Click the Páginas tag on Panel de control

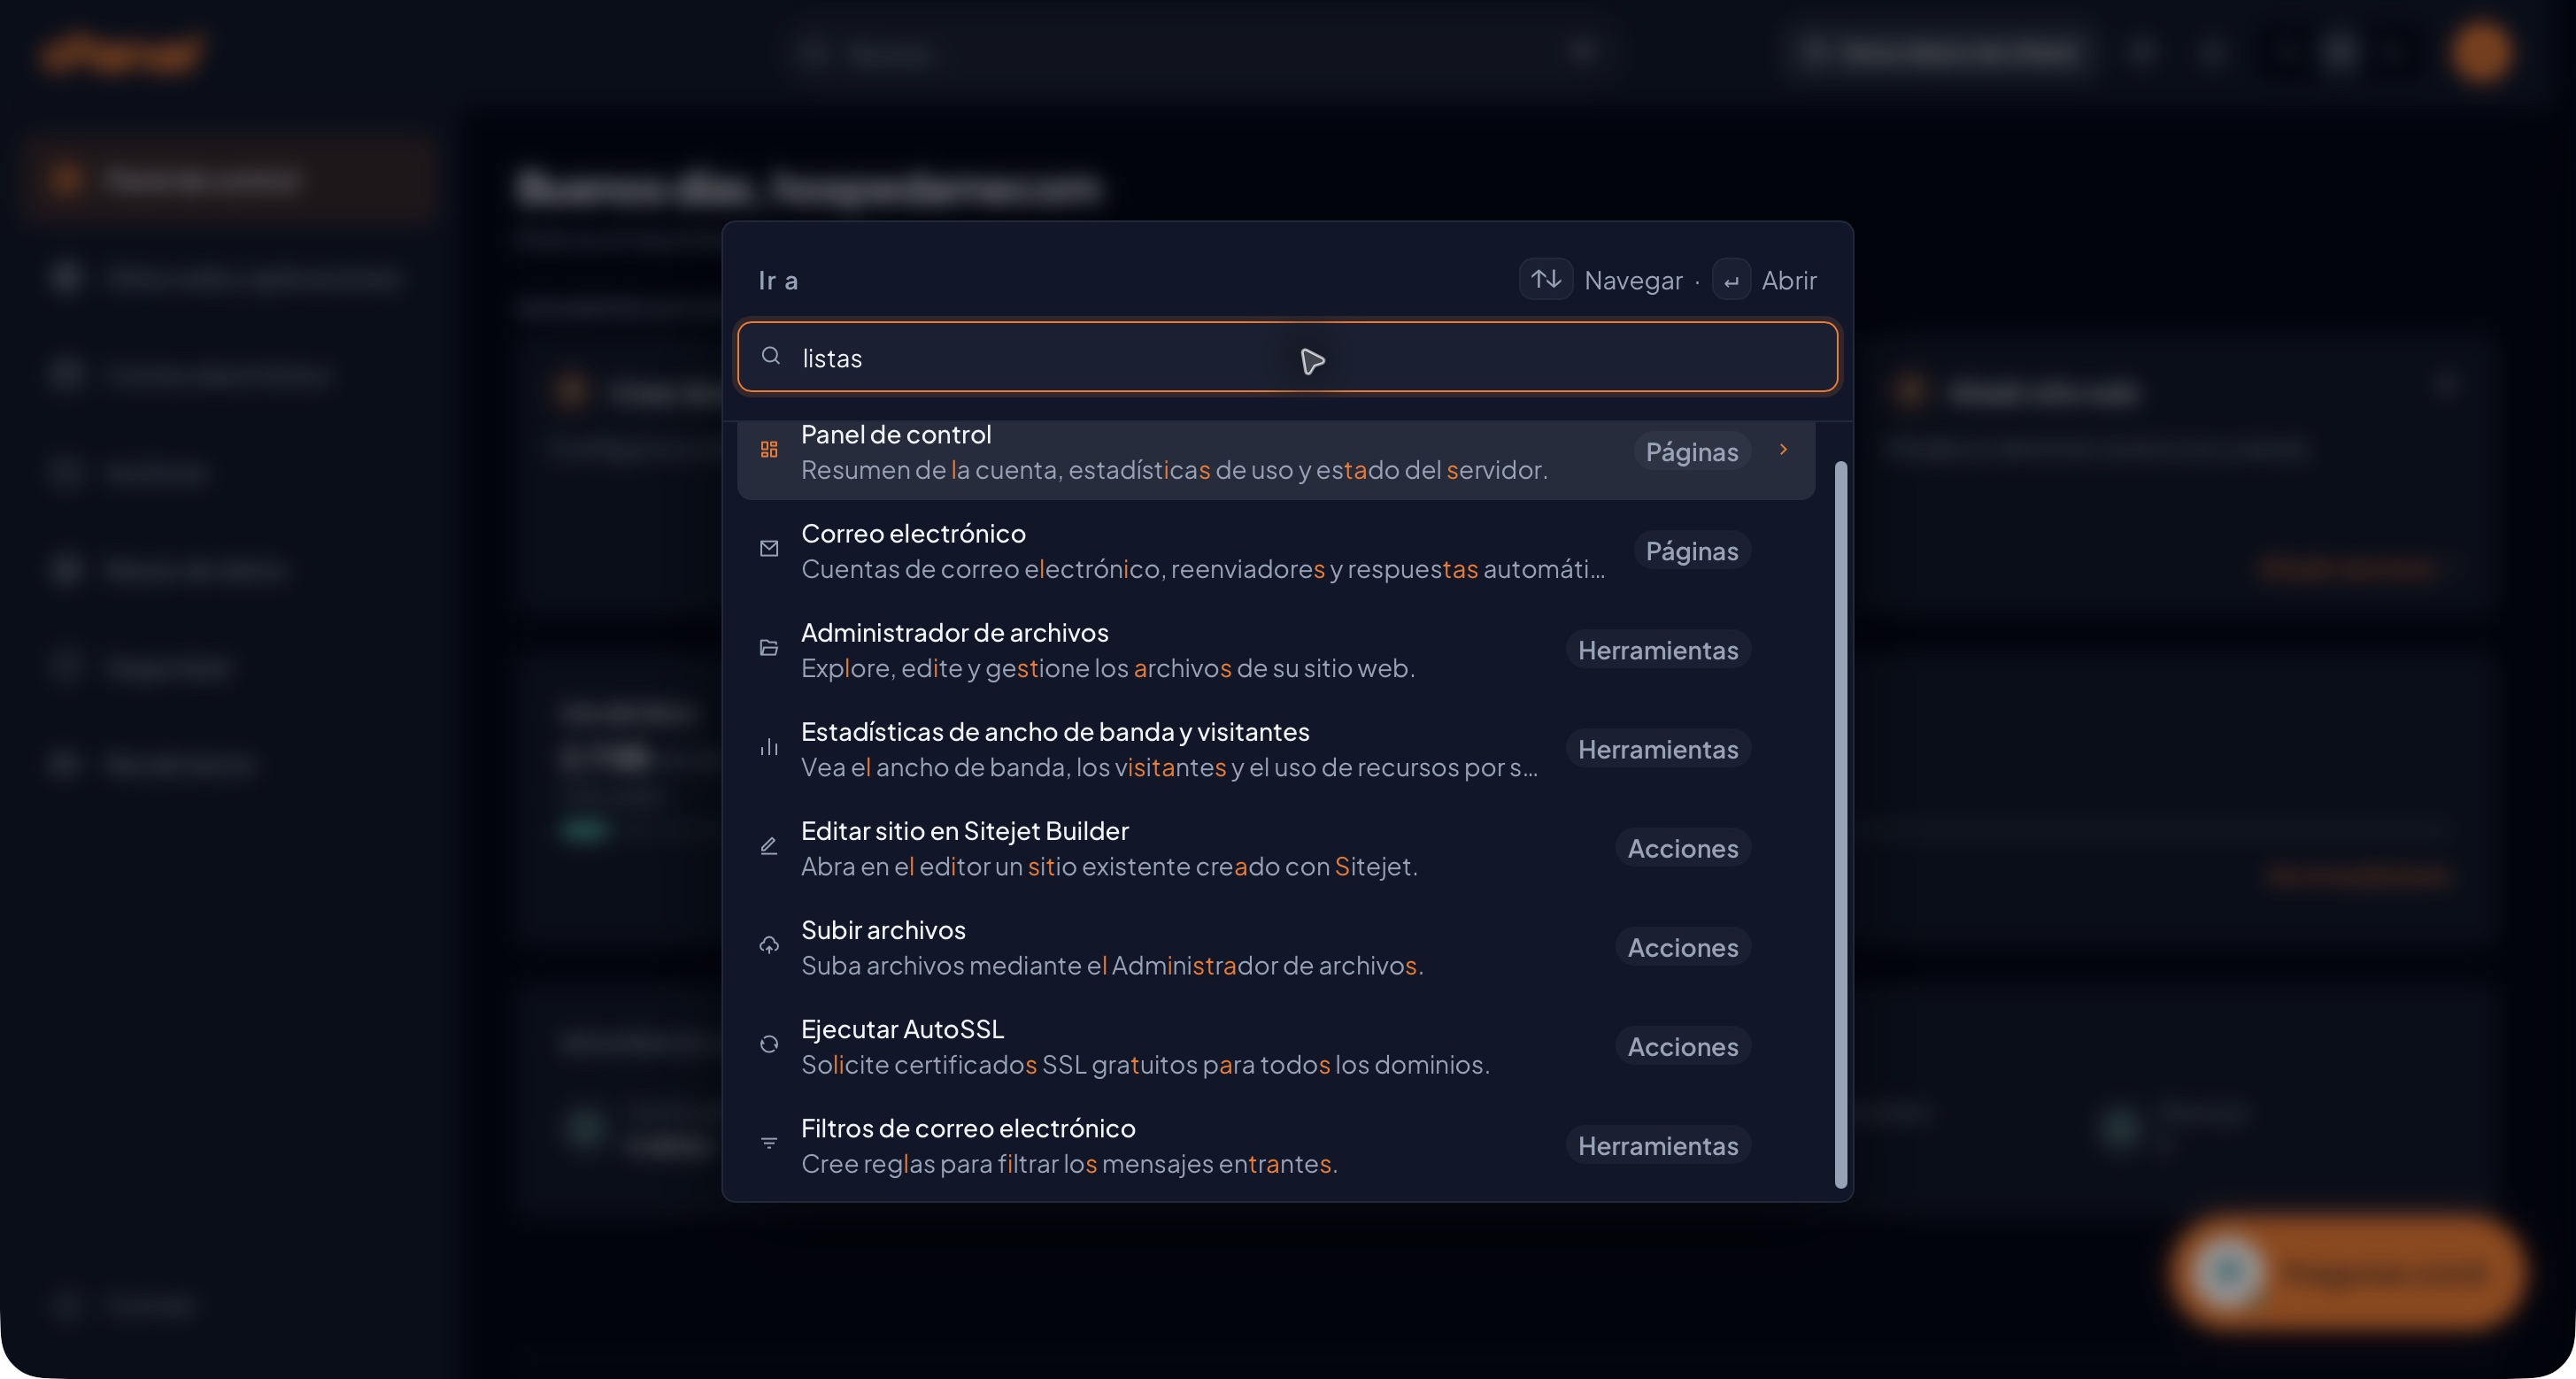click(1692, 452)
